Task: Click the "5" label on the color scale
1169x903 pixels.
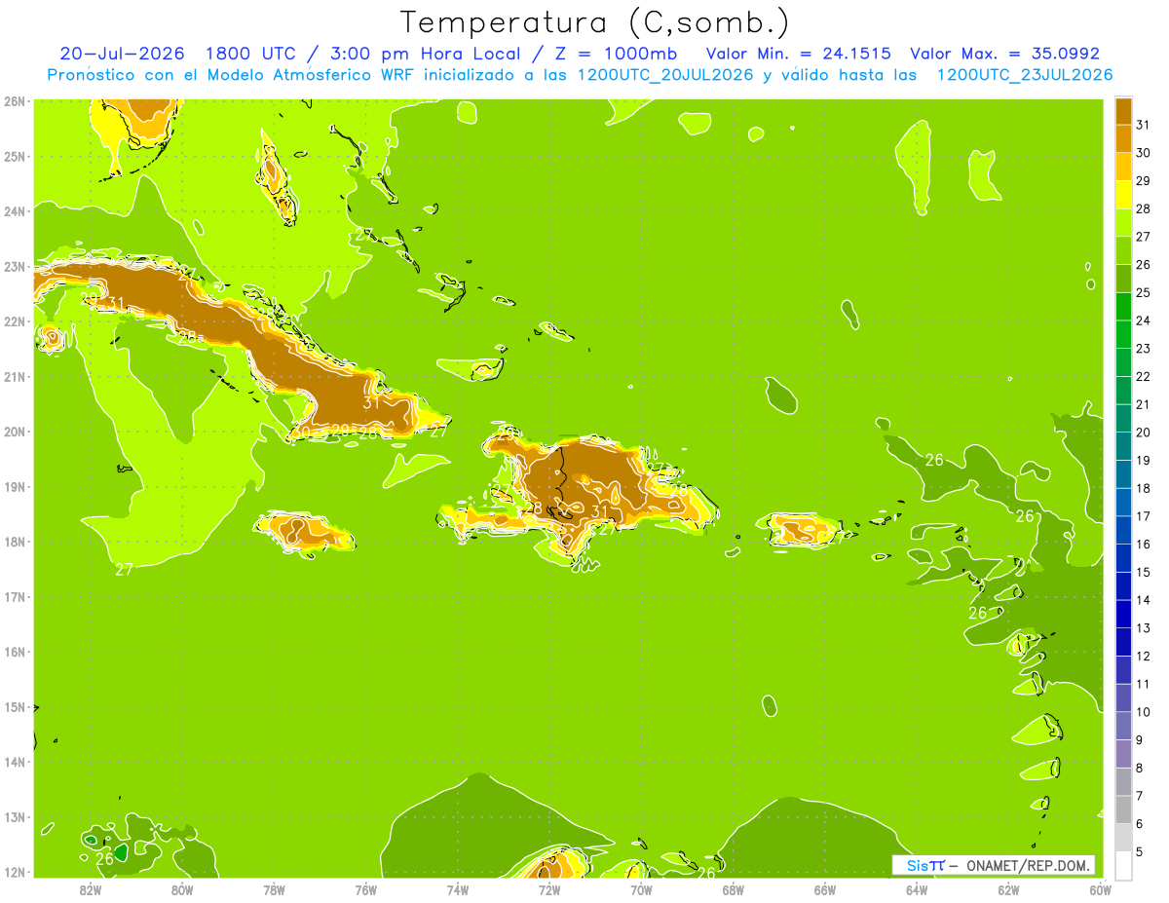Action: point(1140,852)
